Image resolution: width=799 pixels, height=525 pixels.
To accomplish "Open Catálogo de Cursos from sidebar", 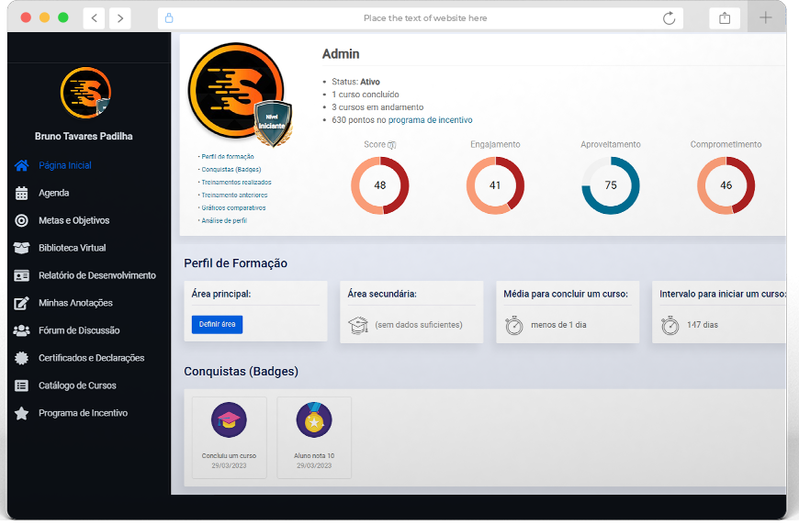I will [x=77, y=385].
